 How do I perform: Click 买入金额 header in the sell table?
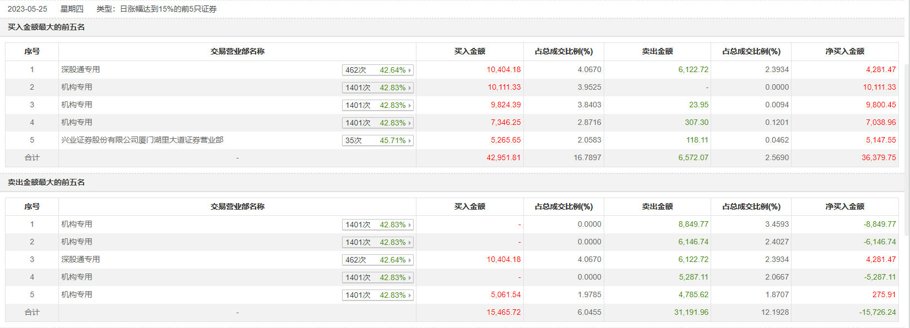point(469,206)
